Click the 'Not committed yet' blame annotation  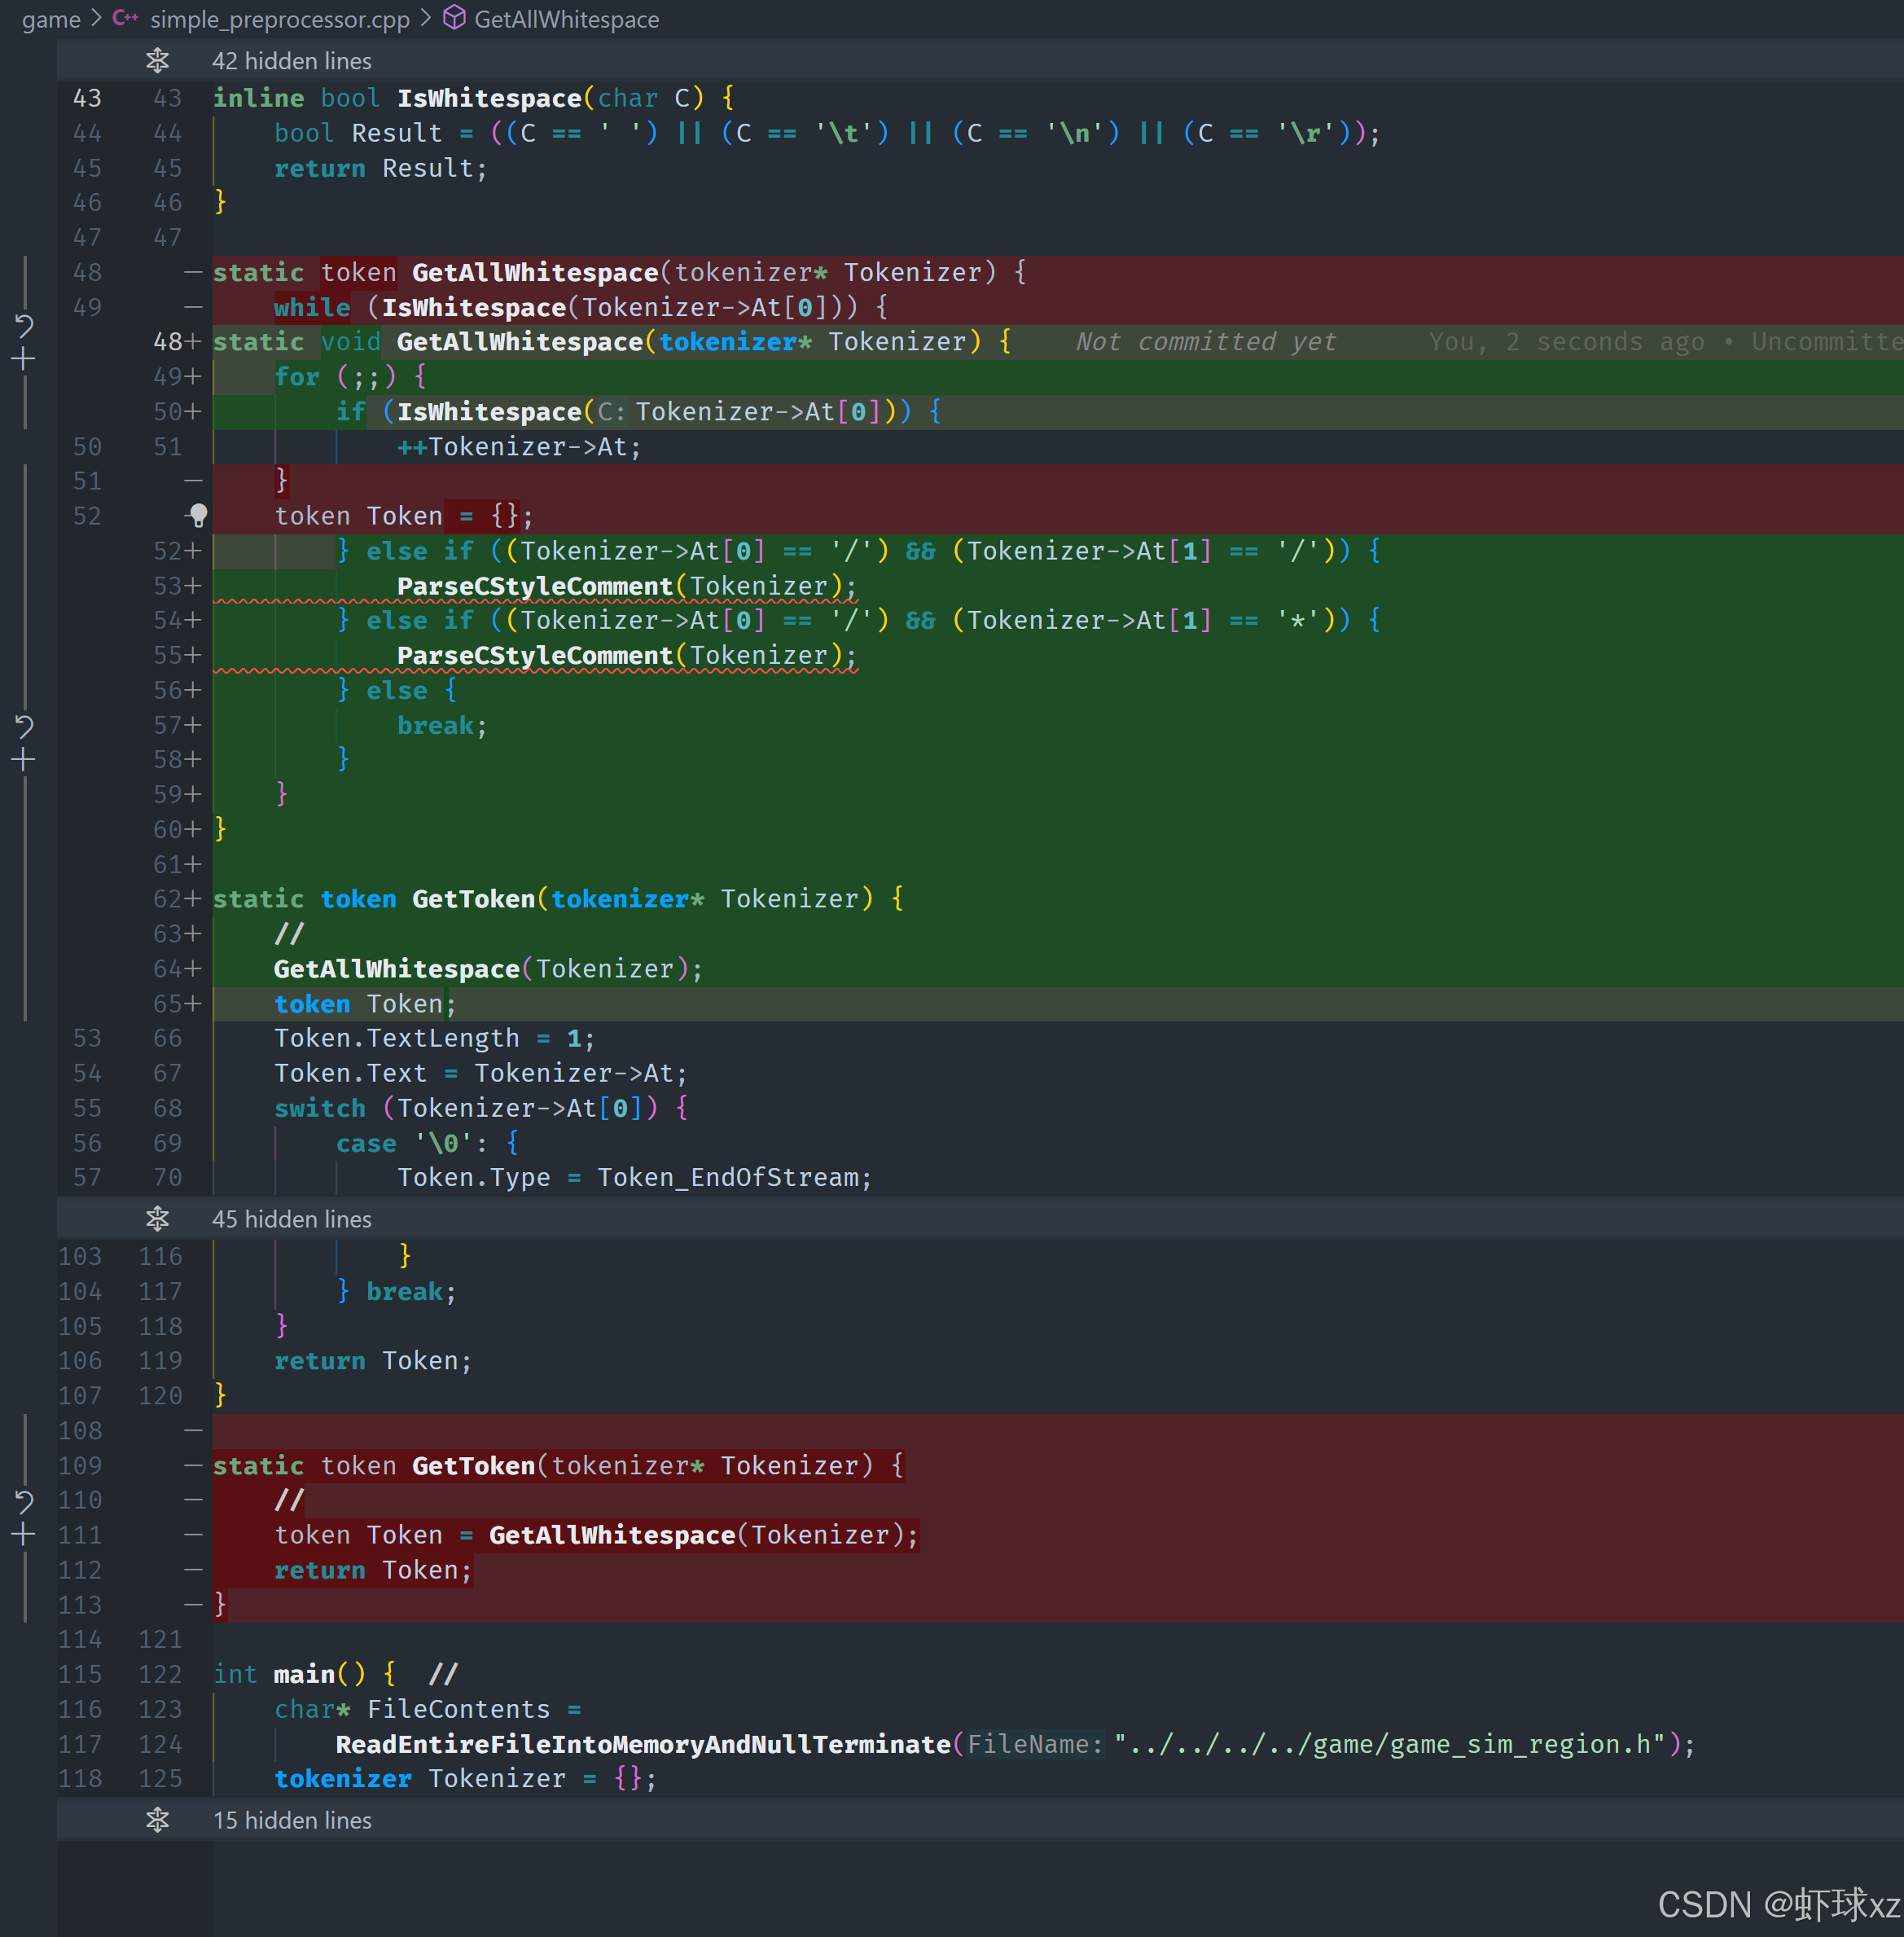1205,342
